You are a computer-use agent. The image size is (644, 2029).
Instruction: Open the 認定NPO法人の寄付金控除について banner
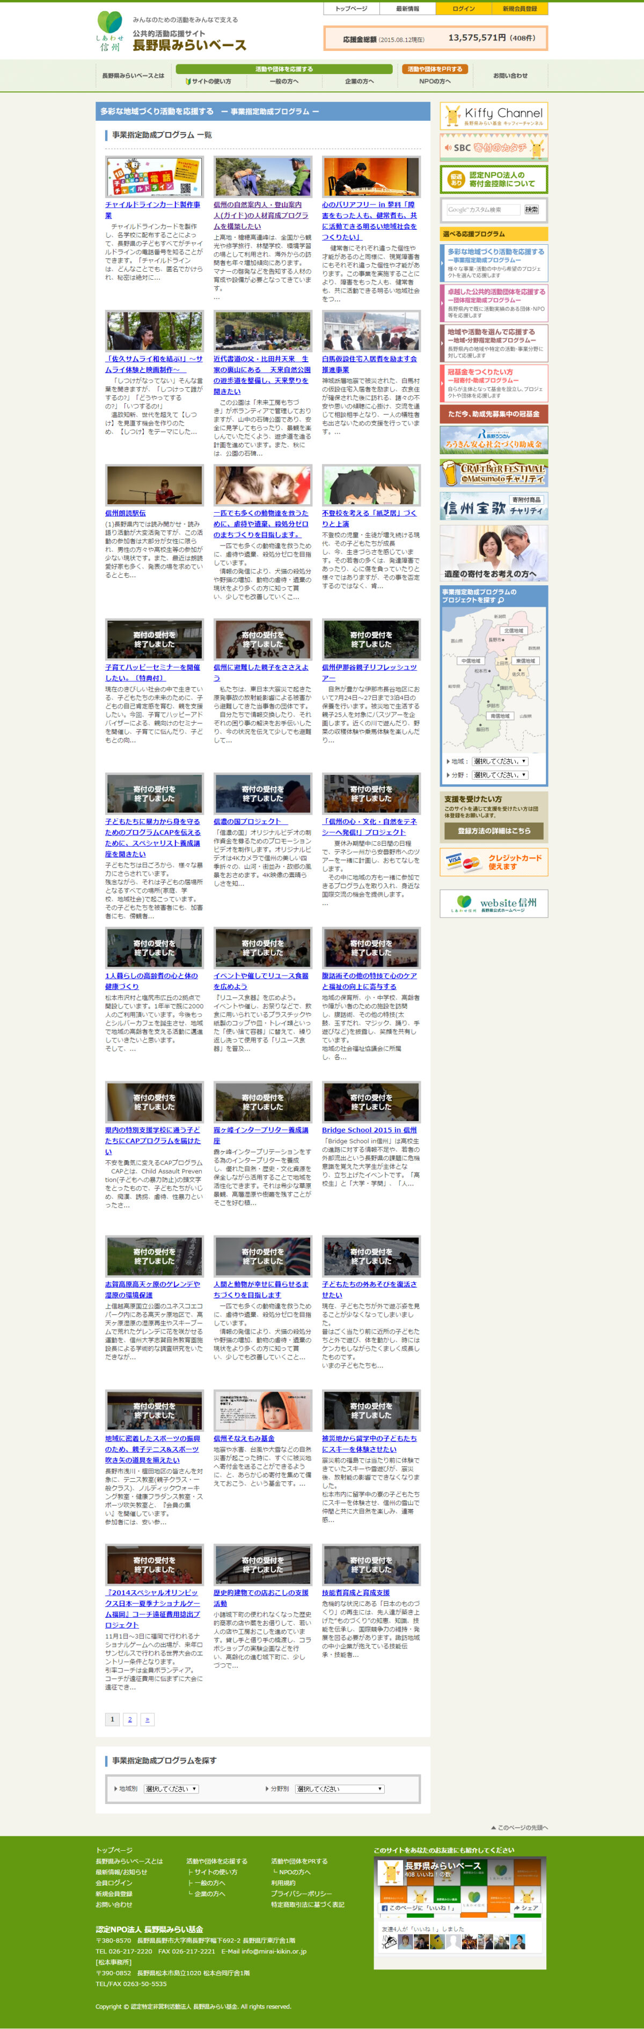[x=494, y=179]
